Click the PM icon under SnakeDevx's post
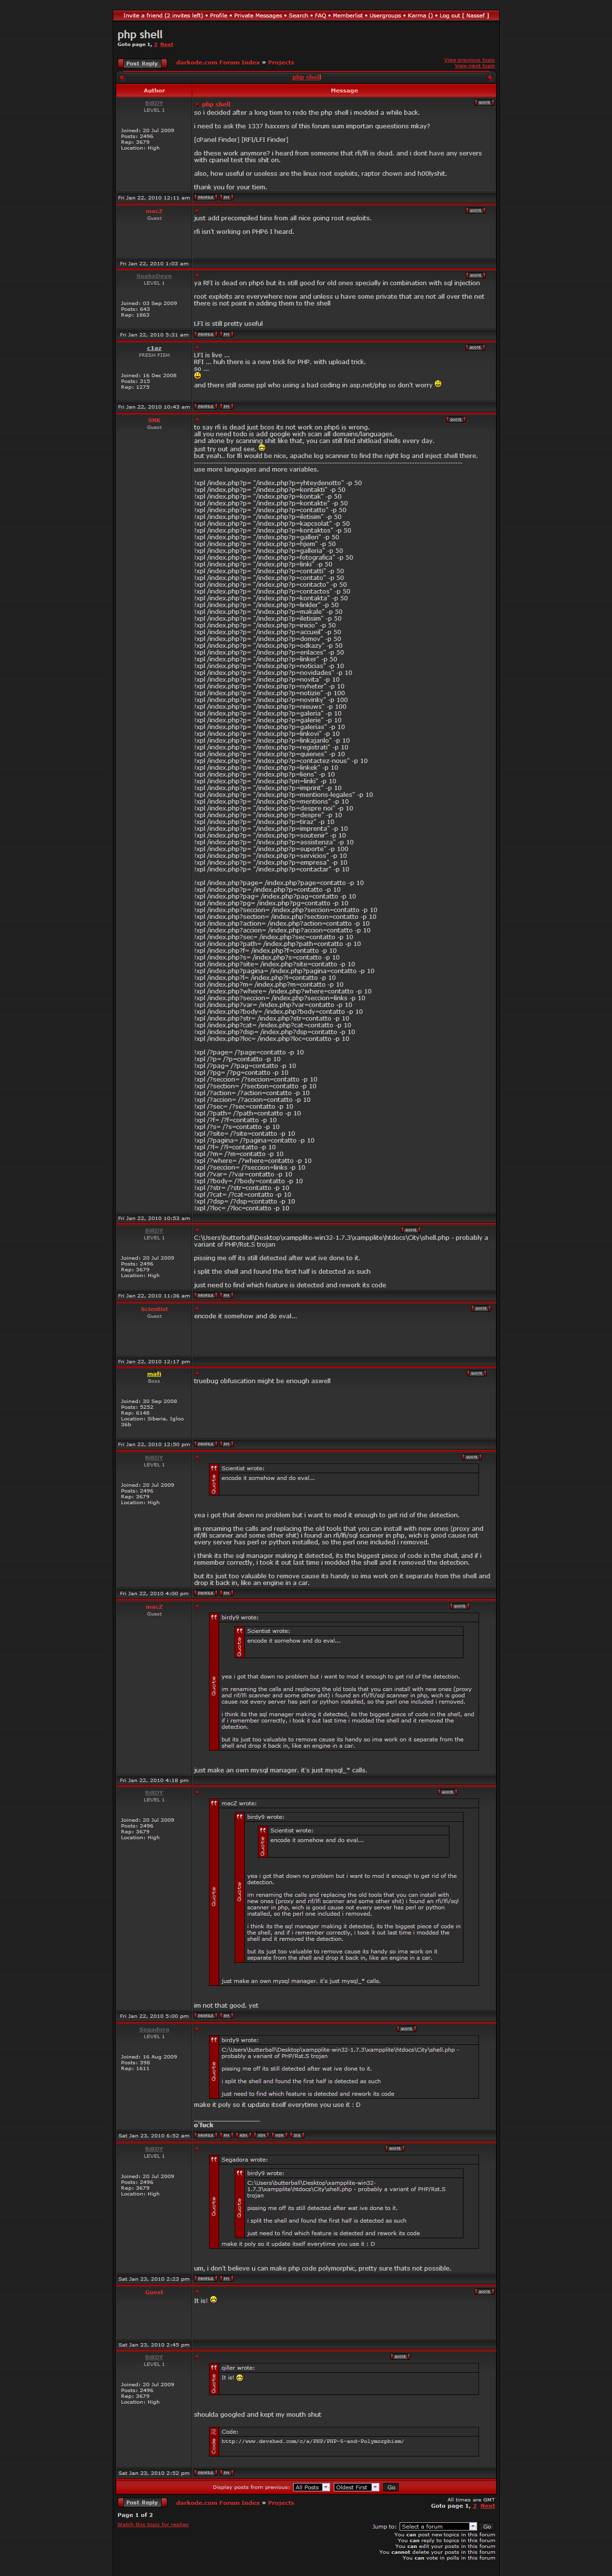The height and width of the screenshot is (2576, 612). pos(226,334)
